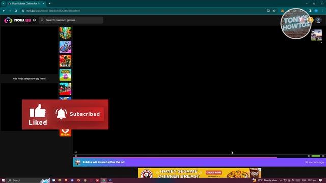Click the ad video progress bar

pos(199,154)
